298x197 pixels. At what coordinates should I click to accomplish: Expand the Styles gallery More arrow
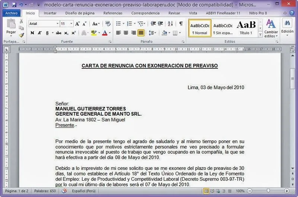pos(260,35)
